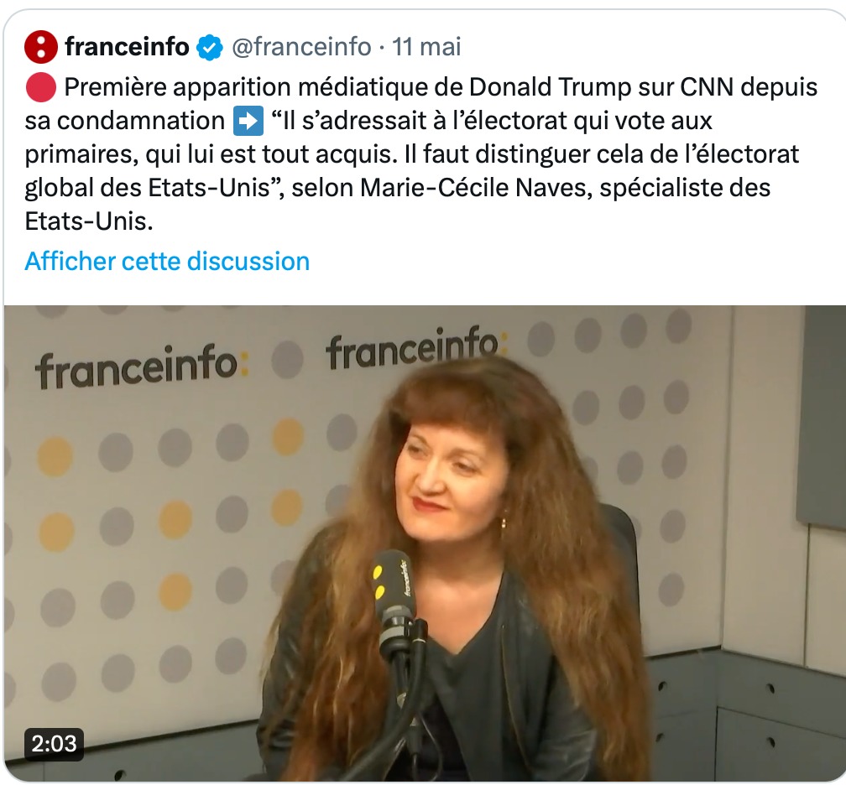Click the franceinfo red profile avatar
Screen dimensions: 846x785
[41, 47]
